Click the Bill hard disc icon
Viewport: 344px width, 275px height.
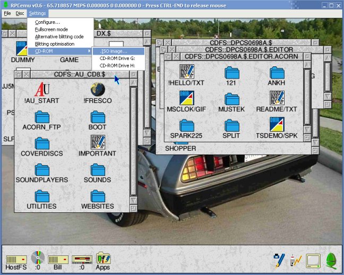coord(58,259)
